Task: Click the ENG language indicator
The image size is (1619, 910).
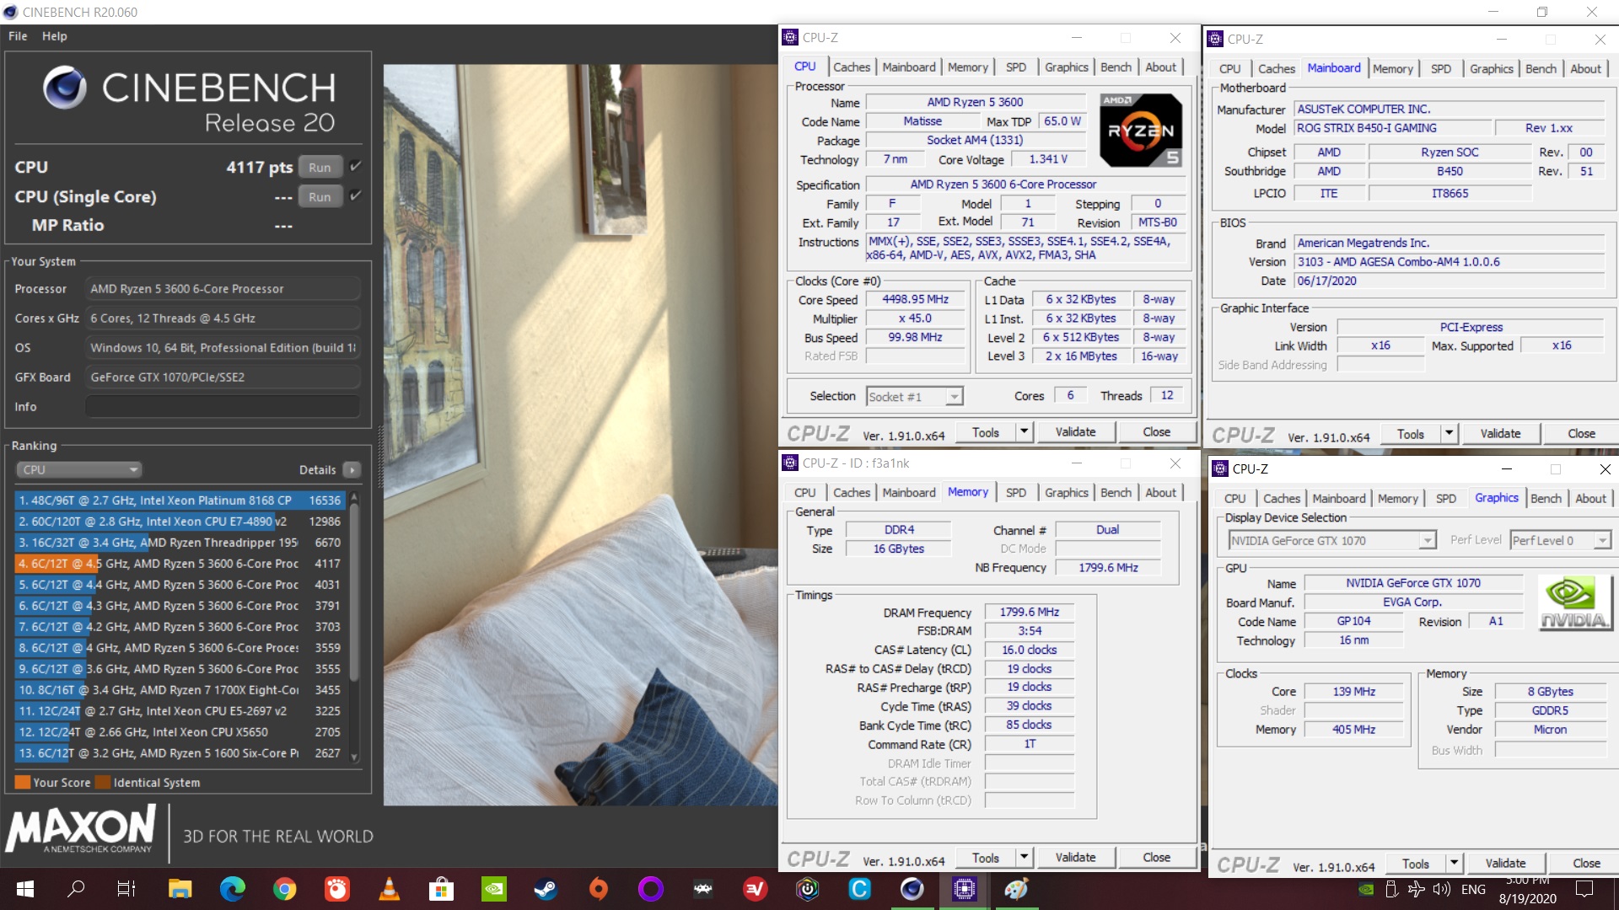Action: pos(1473,889)
